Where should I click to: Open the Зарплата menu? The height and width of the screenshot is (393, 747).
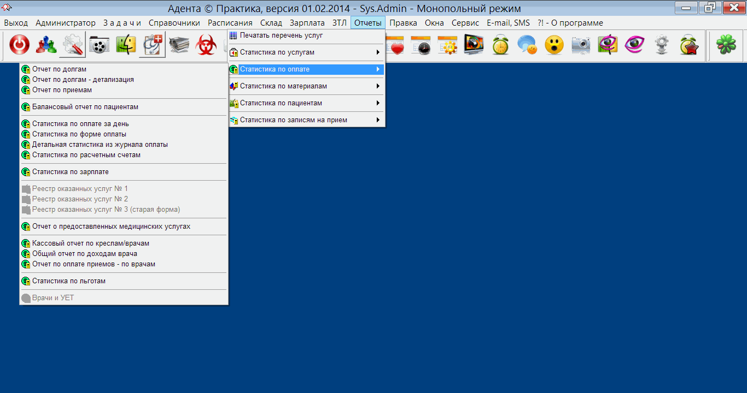[307, 23]
